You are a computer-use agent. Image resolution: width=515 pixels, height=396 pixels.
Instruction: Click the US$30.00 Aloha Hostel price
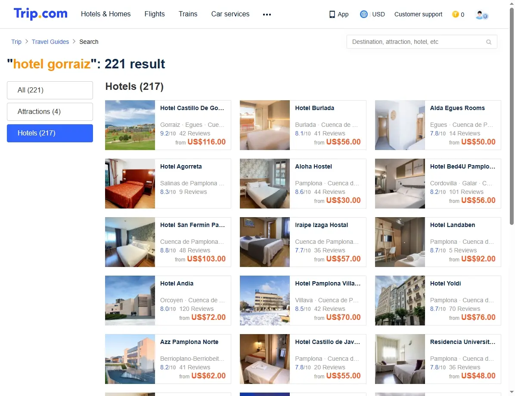(344, 200)
